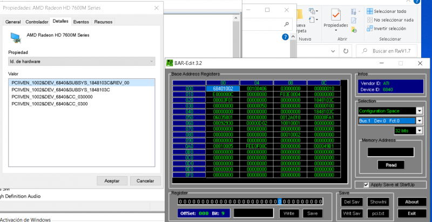Open the Configuration Space dropdown

point(418,111)
